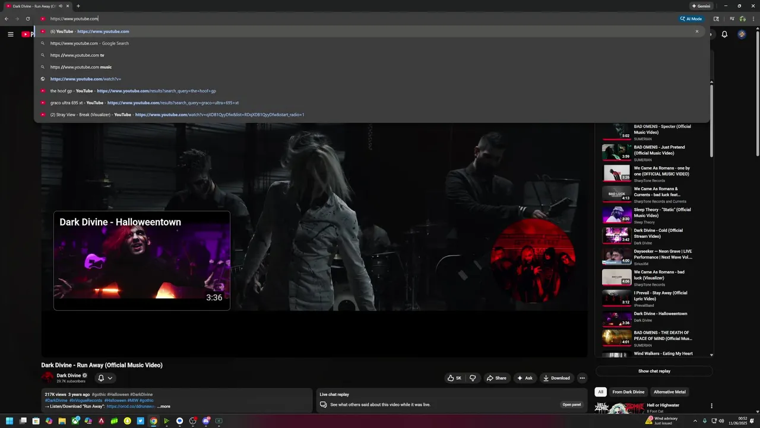Like the video with thumbs up
Image resolution: width=760 pixels, height=428 pixels.
pos(454,378)
